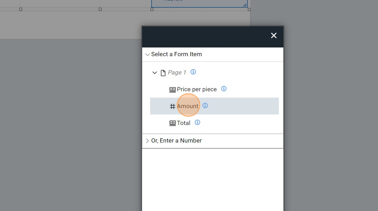
Task: Show info for the Total field
Action: pos(198,123)
